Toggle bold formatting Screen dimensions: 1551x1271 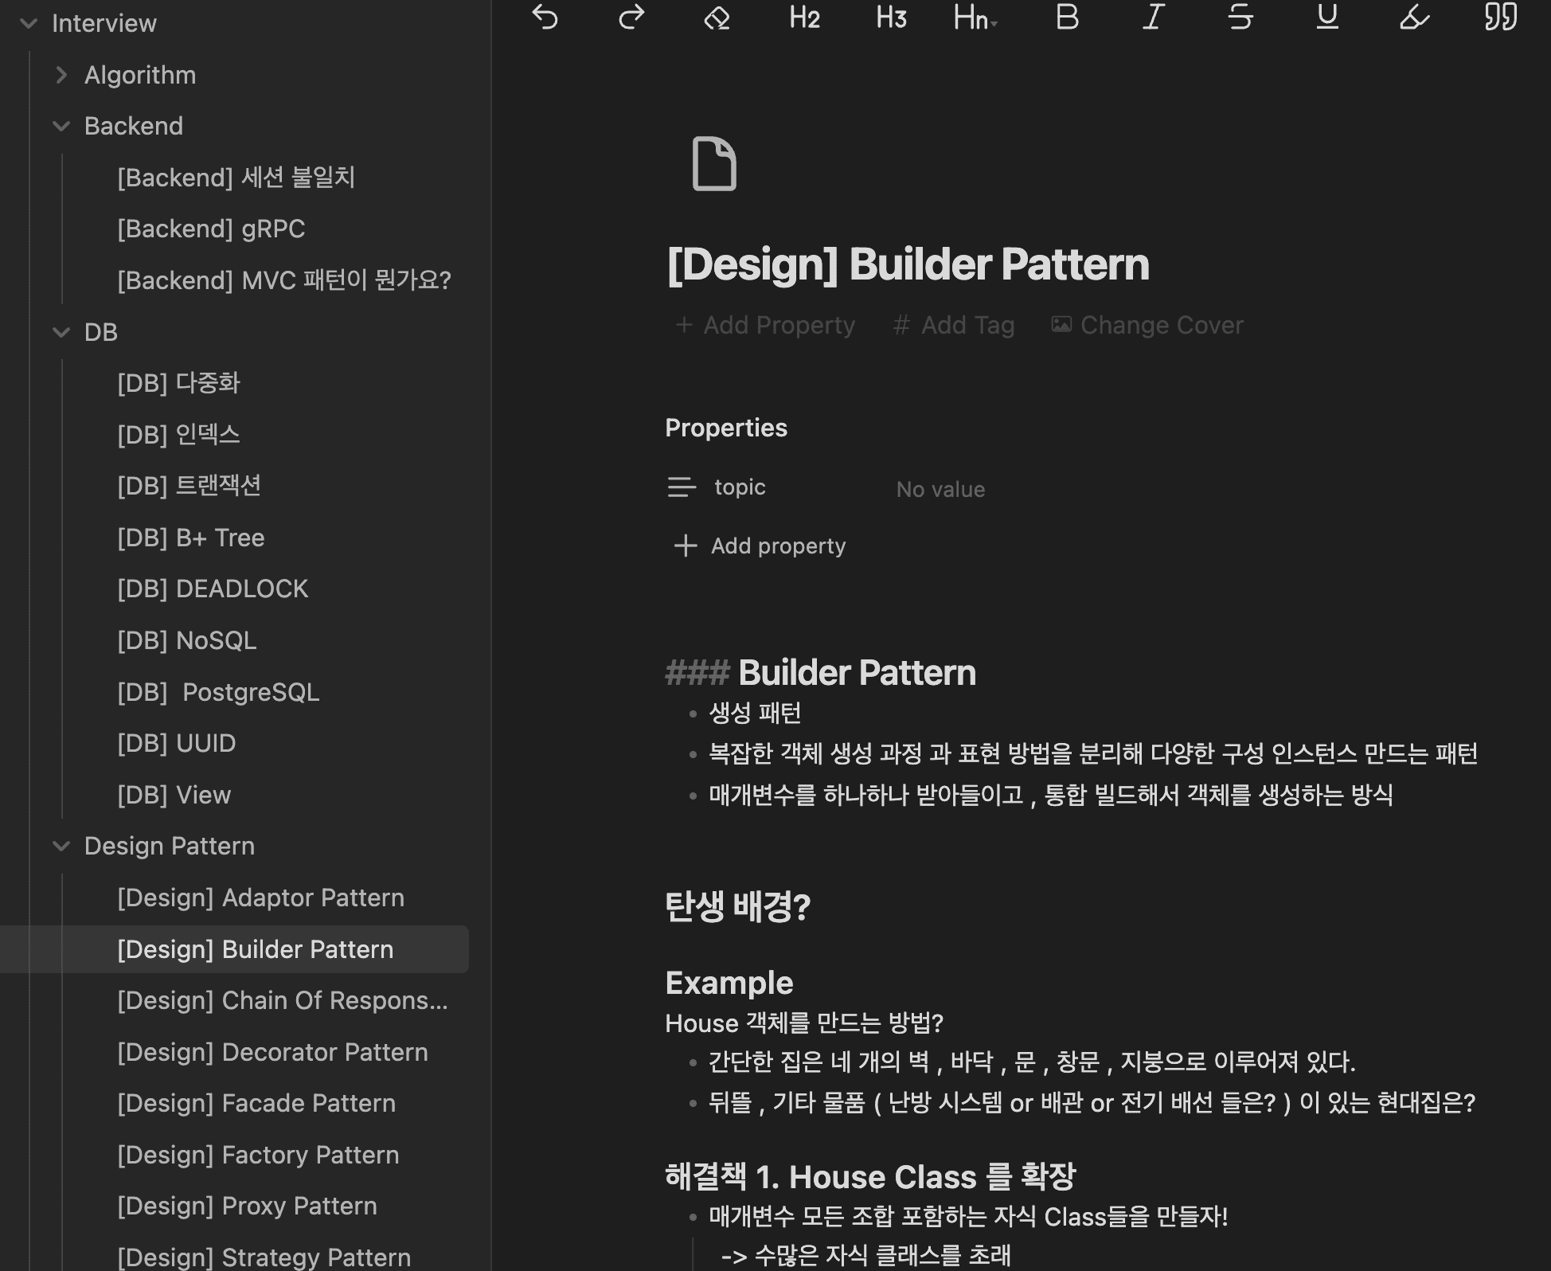[x=1067, y=18]
